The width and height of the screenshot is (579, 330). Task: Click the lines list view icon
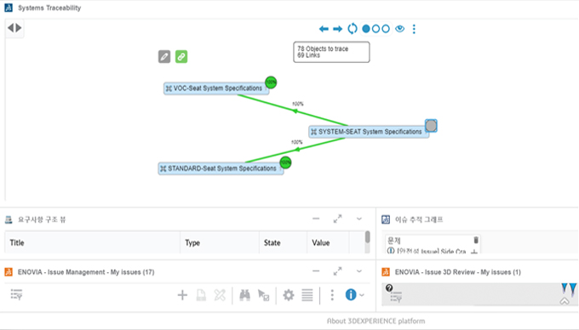[x=307, y=295]
